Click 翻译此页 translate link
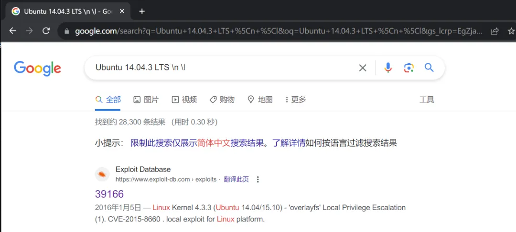 pos(236,180)
